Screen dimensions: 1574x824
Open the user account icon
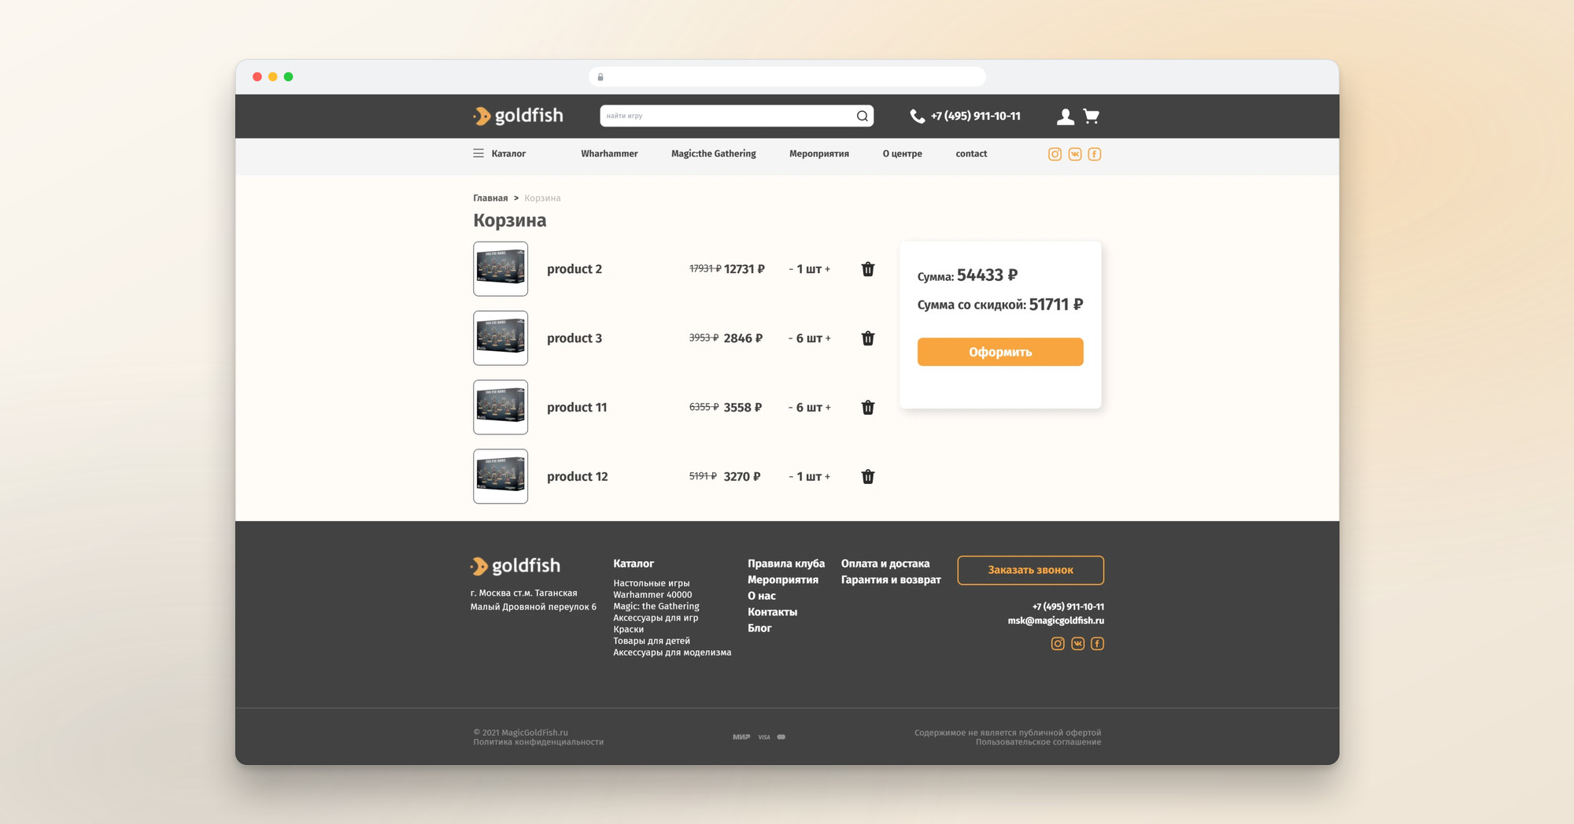point(1065,116)
